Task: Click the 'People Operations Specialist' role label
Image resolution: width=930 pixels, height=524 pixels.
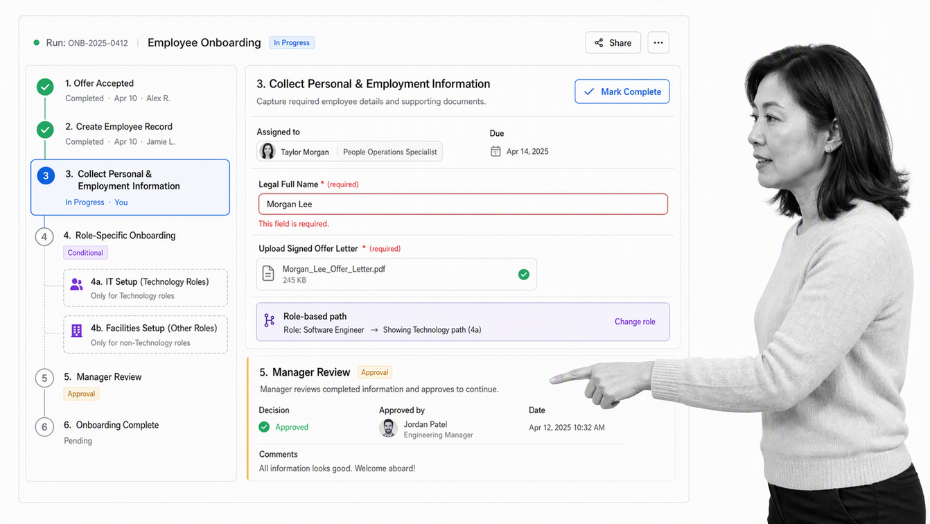Action: (x=390, y=152)
